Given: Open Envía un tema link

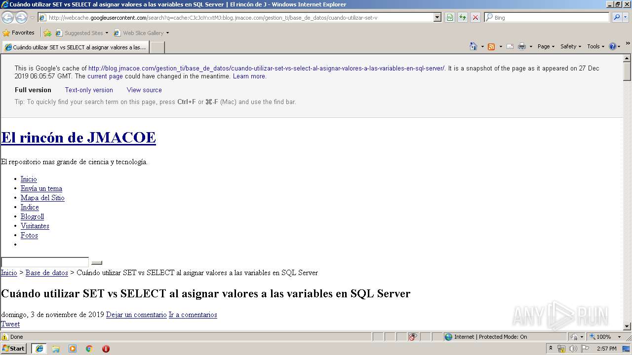Looking at the screenshot, I should pos(41,188).
